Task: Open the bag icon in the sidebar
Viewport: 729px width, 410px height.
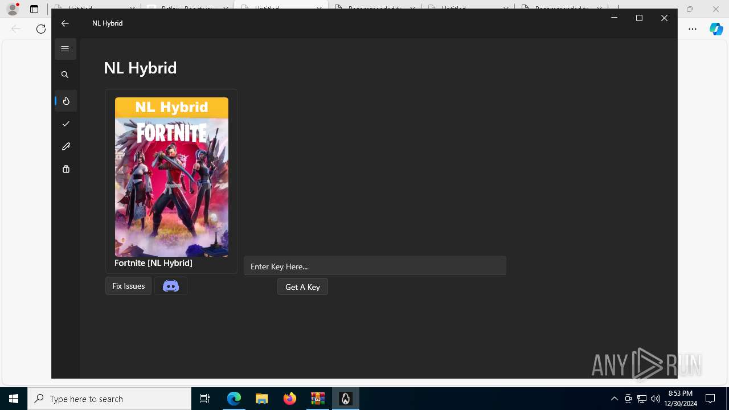Action: point(66,169)
